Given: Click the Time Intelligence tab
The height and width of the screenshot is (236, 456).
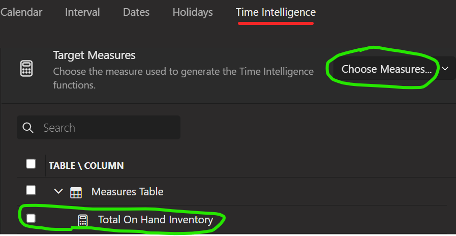Looking at the screenshot, I should (x=276, y=12).
